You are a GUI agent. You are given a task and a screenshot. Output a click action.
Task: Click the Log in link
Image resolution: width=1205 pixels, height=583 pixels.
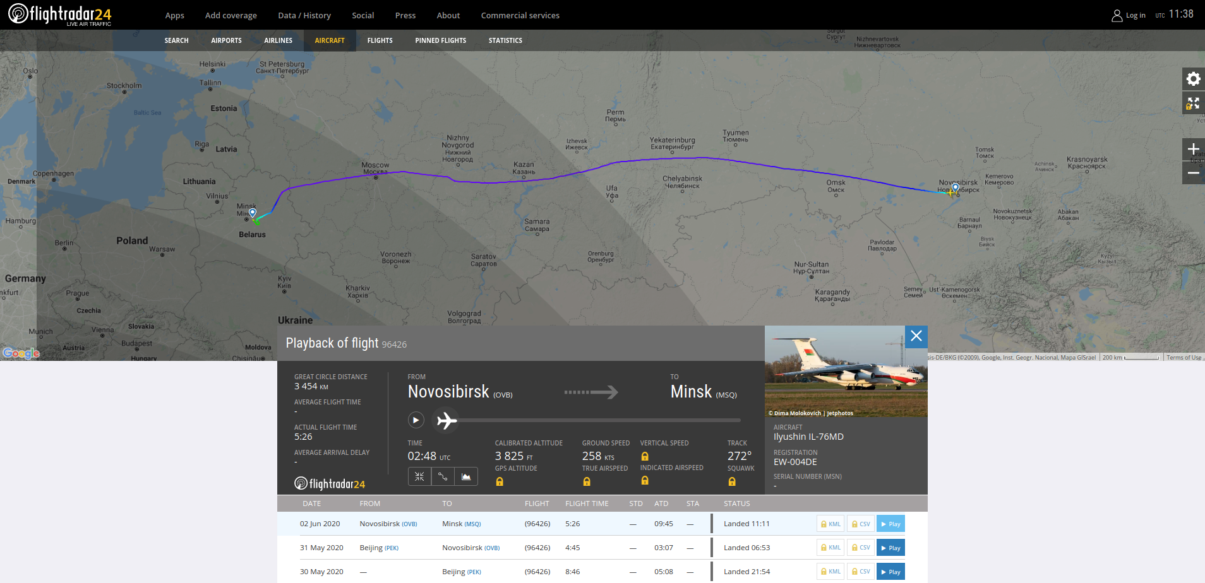pos(1136,15)
